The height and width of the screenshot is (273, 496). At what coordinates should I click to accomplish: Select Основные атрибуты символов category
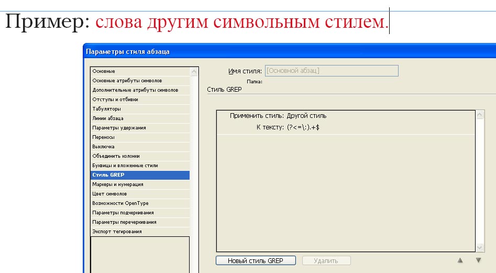tap(140, 81)
